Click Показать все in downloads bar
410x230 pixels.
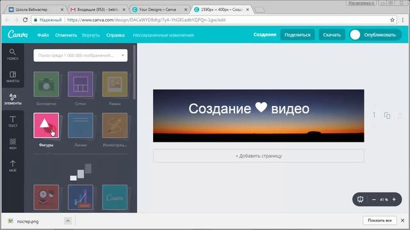pyautogui.click(x=380, y=220)
